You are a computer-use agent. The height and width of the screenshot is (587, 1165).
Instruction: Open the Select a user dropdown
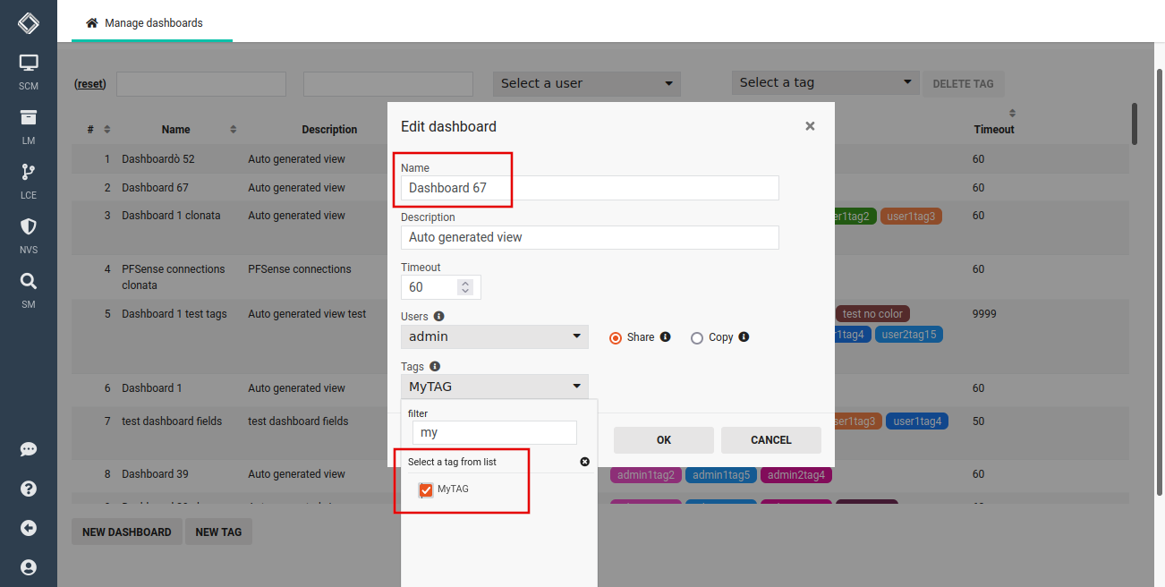coord(586,83)
